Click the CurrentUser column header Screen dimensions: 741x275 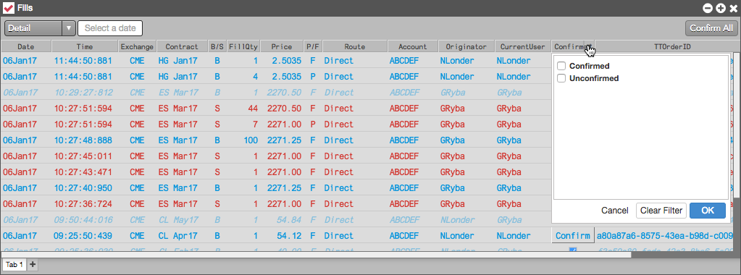[x=523, y=47]
